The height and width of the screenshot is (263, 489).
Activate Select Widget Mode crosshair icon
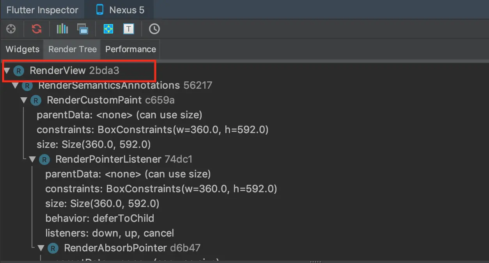(11, 29)
